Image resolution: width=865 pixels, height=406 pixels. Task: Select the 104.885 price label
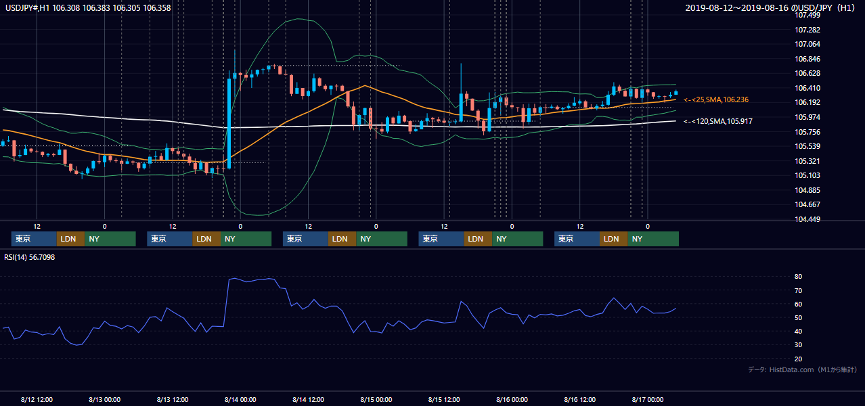click(x=807, y=190)
